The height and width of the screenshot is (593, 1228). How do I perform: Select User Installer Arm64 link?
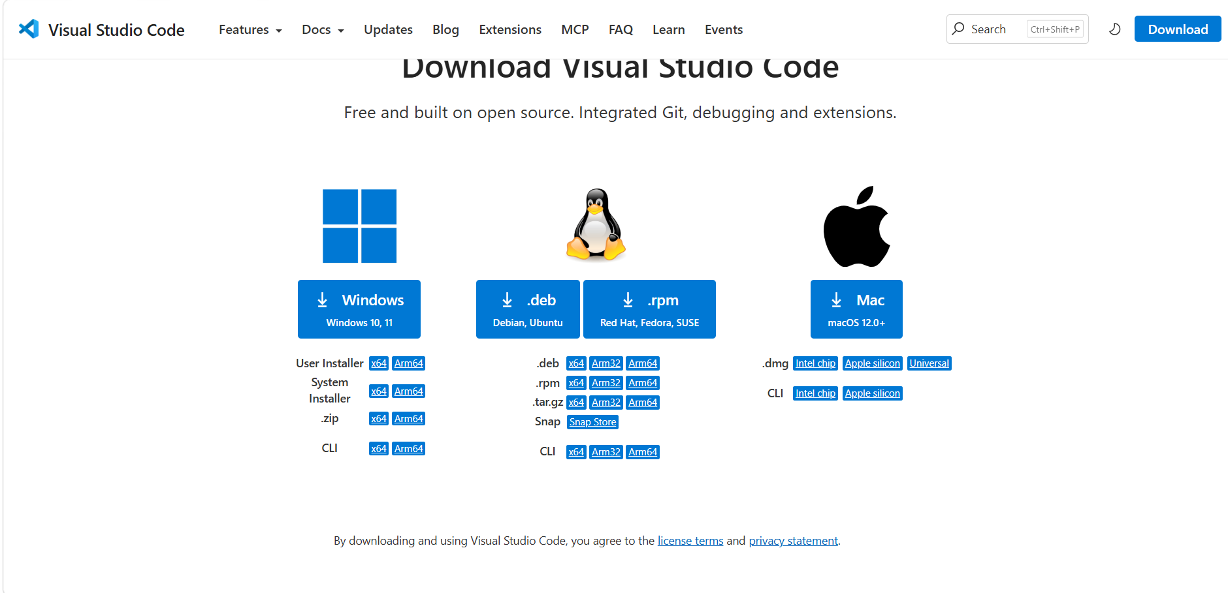(x=409, y=363)
